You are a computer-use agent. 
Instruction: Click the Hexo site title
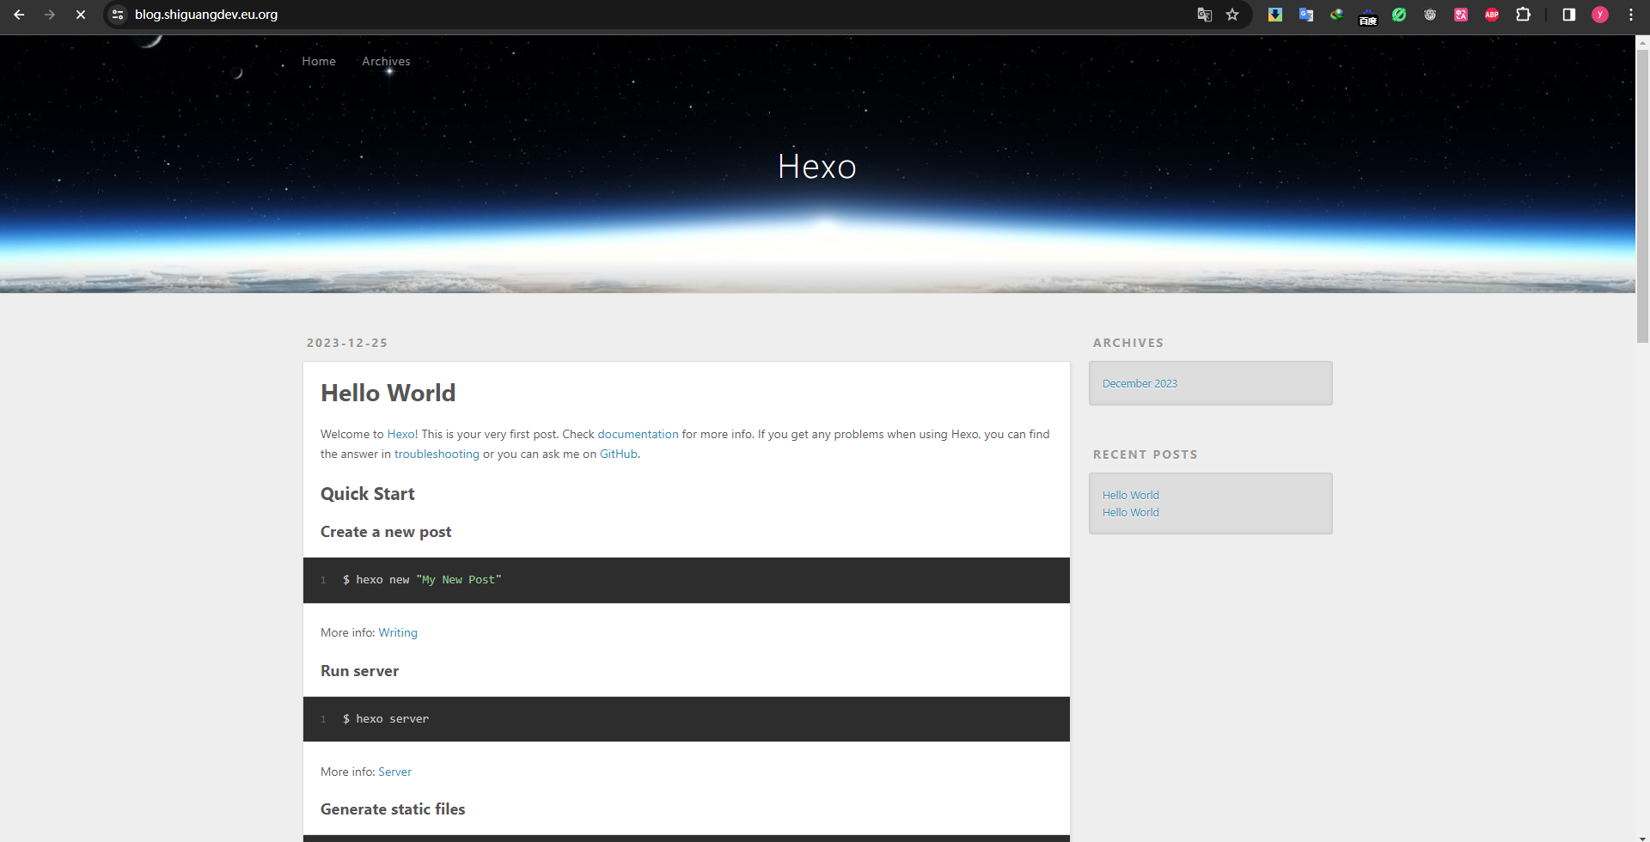point(817,167)
